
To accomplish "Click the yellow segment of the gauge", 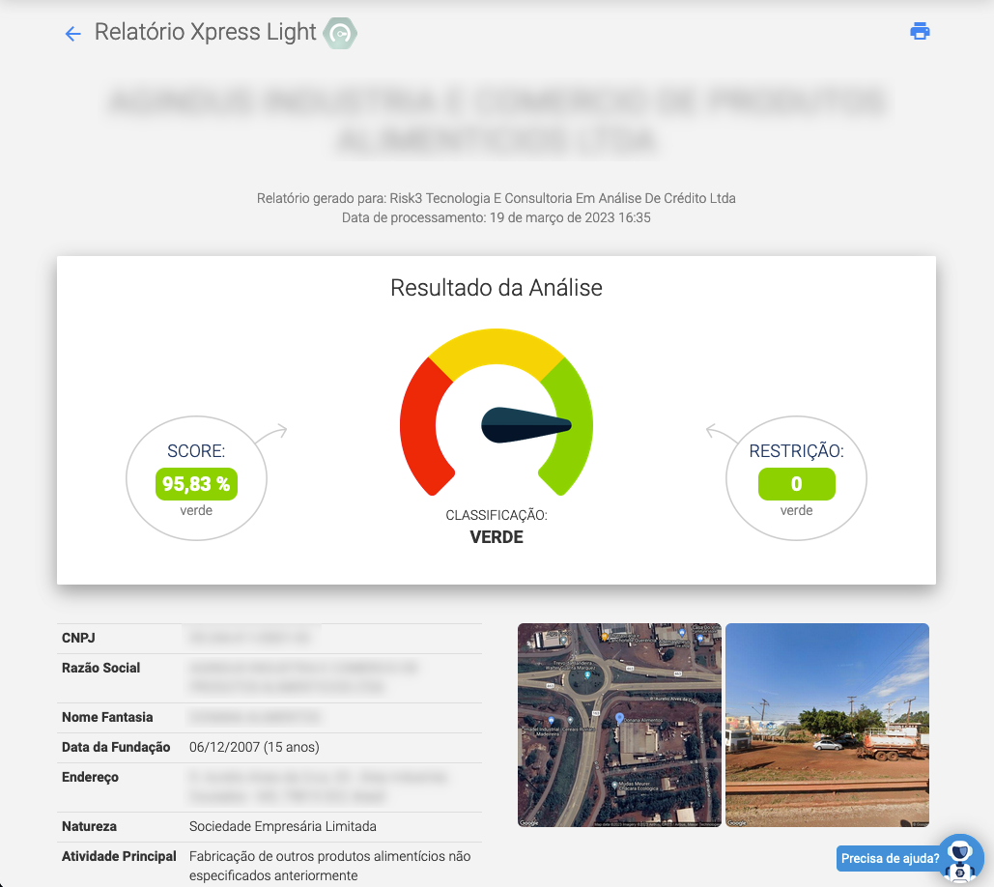I will tap(497, 348).
